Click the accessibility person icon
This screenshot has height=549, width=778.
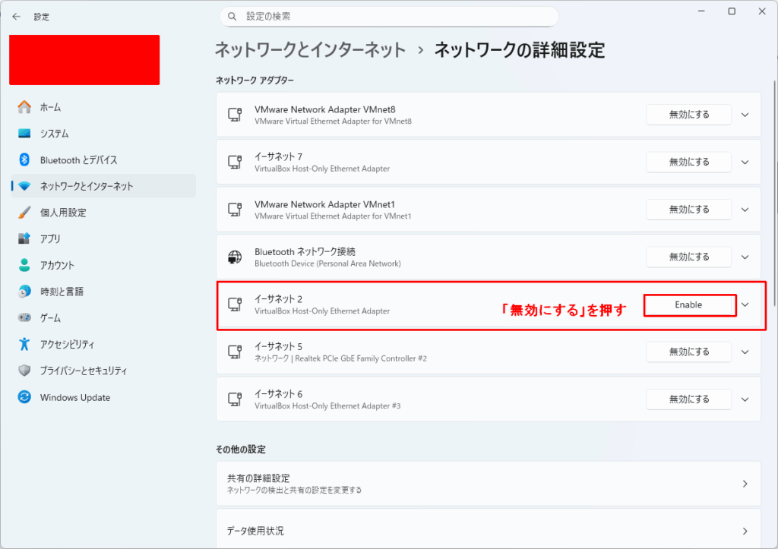[24, 345]
